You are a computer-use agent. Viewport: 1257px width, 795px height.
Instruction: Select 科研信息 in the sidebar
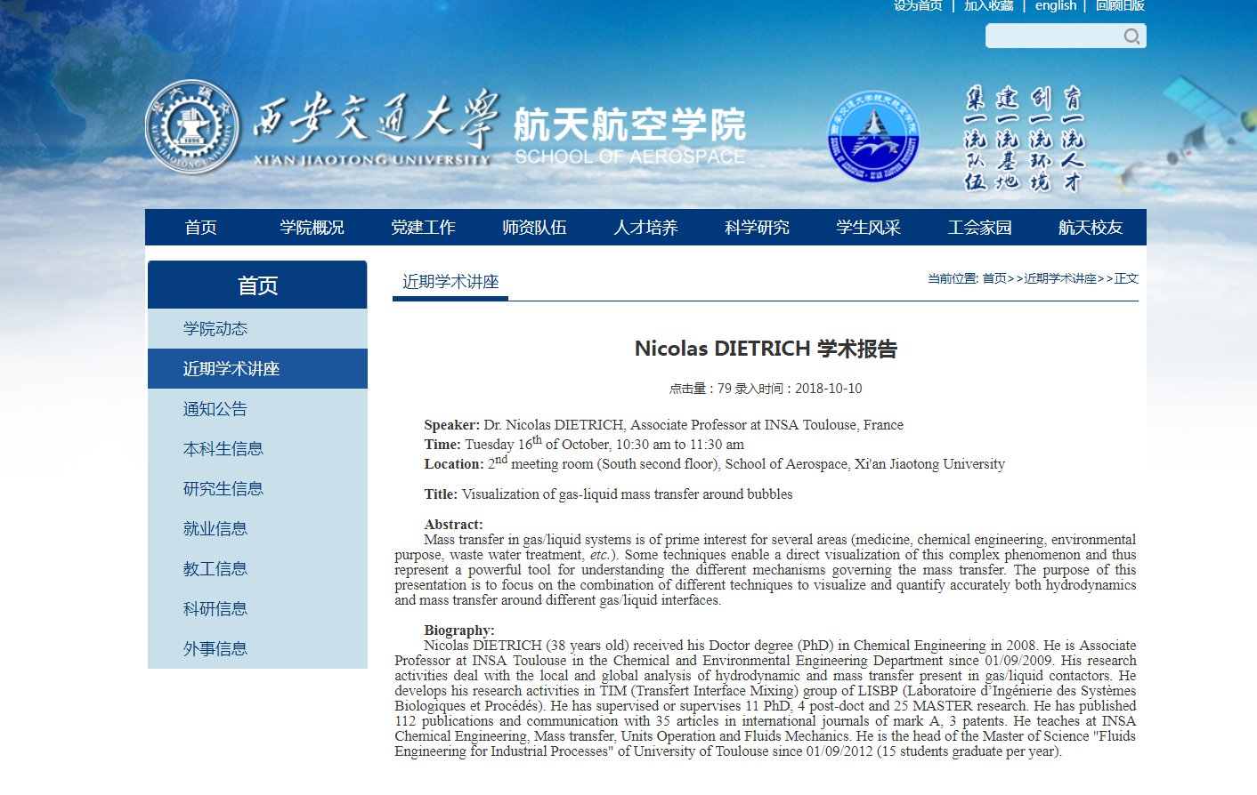click(x=257, y=609)
